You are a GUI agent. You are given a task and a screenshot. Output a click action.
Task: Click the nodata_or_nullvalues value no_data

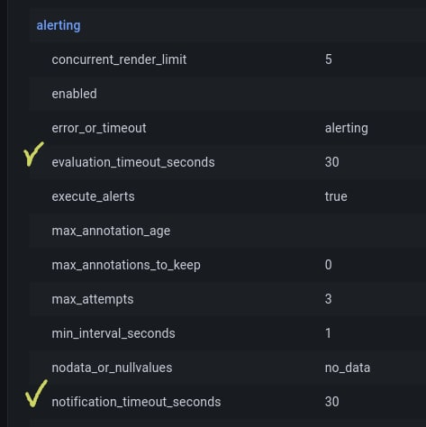coord(348,368)
